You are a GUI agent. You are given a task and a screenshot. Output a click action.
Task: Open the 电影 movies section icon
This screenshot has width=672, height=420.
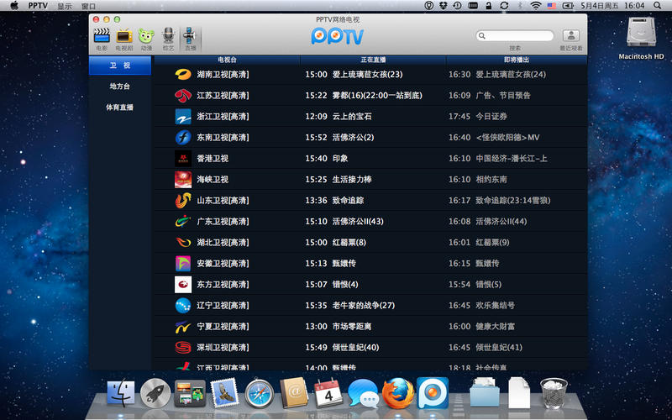click(102, 36)
